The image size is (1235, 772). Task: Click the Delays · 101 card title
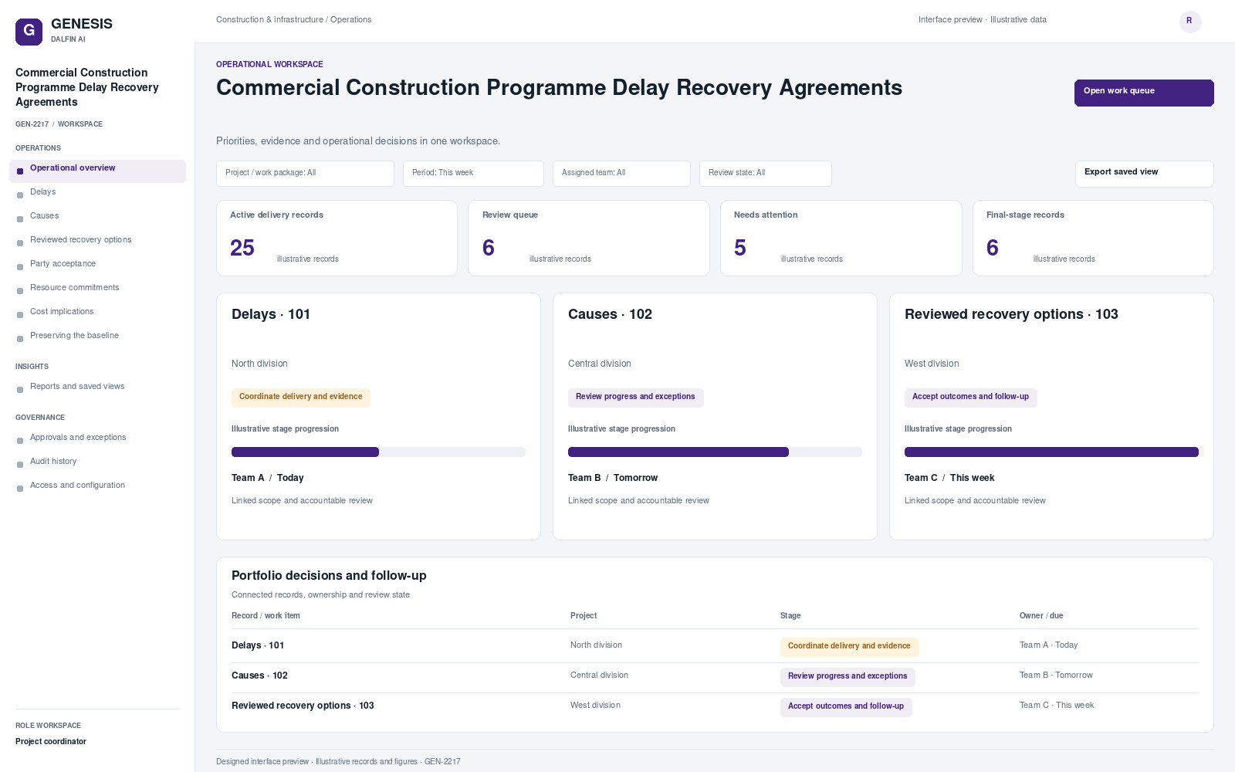pos(271,314)
